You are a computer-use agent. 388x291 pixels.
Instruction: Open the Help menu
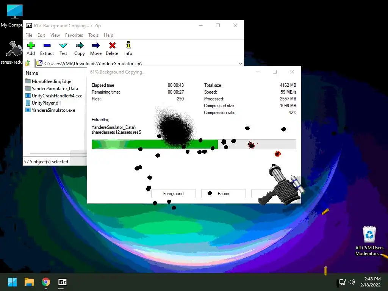tap(108, 35)
